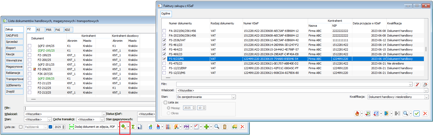The height and width of the screenshot is (135, 433).
Task: Click the yellow truck transport icon
Action: 234,127
